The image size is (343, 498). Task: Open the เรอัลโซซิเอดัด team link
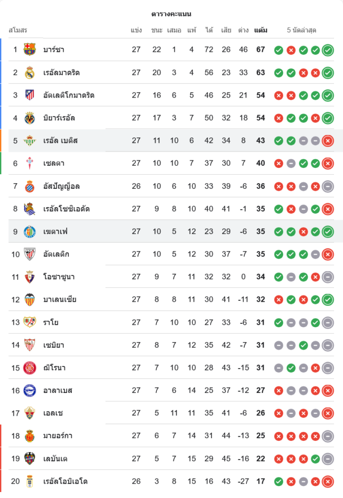tap(66, 209)
